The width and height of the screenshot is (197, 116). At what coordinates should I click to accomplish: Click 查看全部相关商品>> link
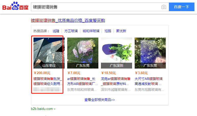pyautogui.click(x=100, y=100)
